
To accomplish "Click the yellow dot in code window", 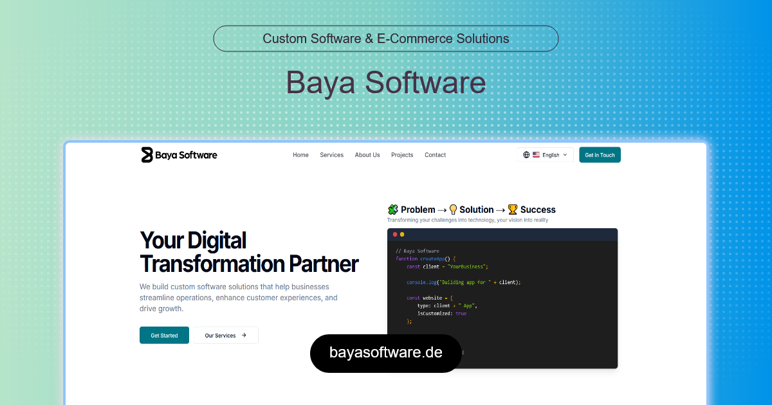I will click(x=402, y=235).
